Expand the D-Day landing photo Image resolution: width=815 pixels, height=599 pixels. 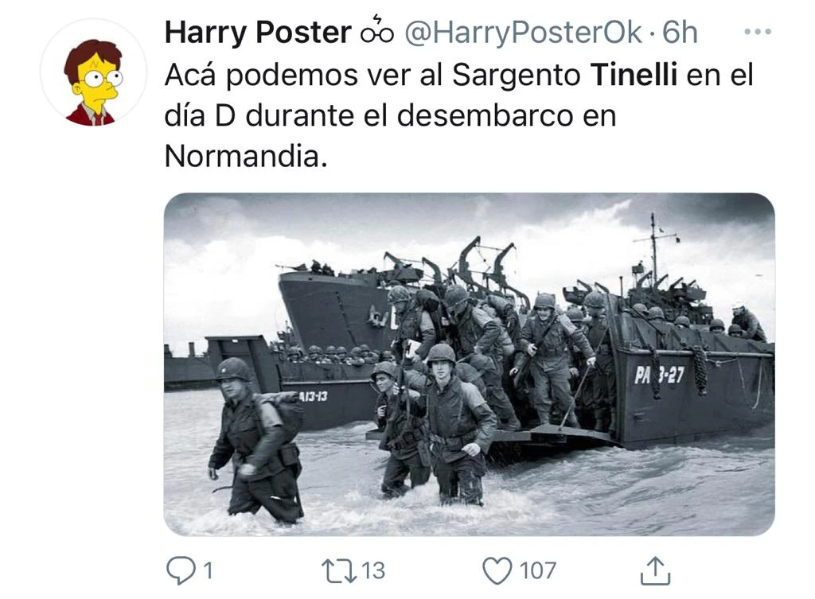tap(469, 364)
